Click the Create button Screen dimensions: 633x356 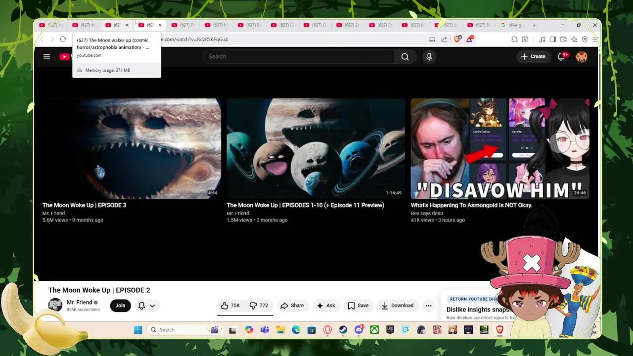(533, 56)
